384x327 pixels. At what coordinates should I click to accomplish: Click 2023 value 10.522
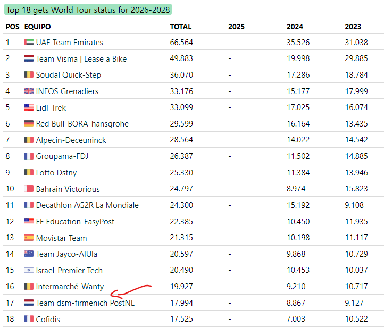pos(356,319)
